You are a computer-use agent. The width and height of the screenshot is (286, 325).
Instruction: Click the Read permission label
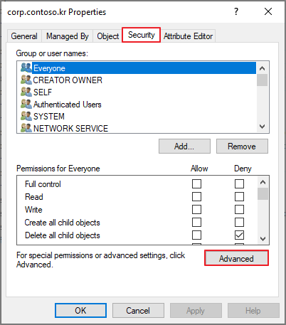coord(34,197)
